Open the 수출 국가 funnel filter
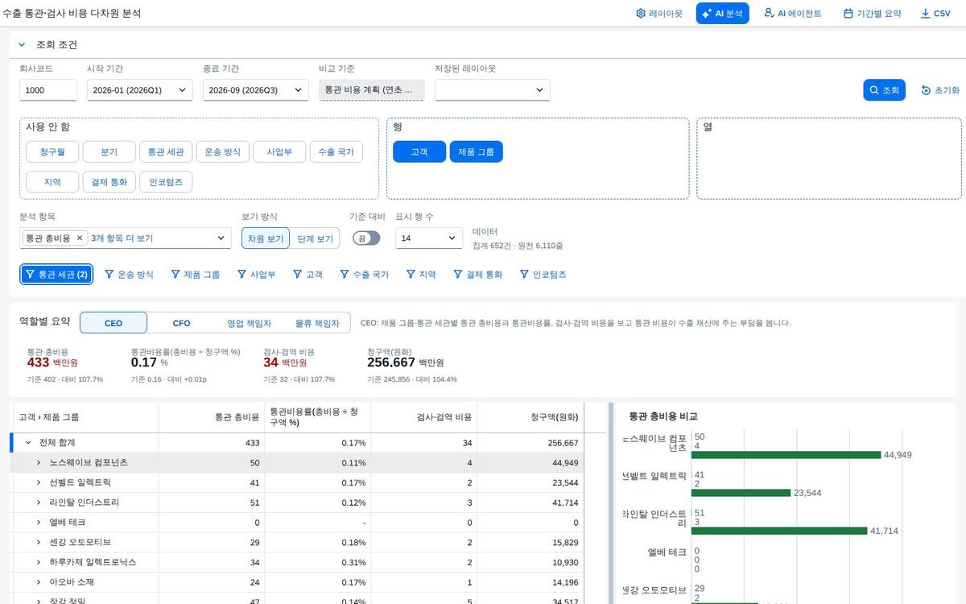The image size is (966, 604). pos(364,275)
